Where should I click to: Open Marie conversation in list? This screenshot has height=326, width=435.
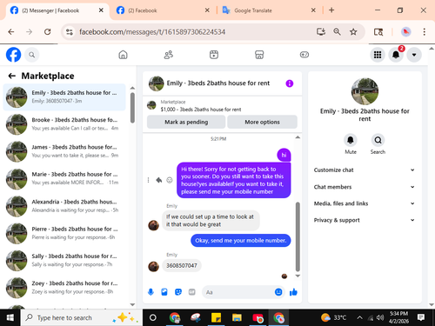pos(64,178)
